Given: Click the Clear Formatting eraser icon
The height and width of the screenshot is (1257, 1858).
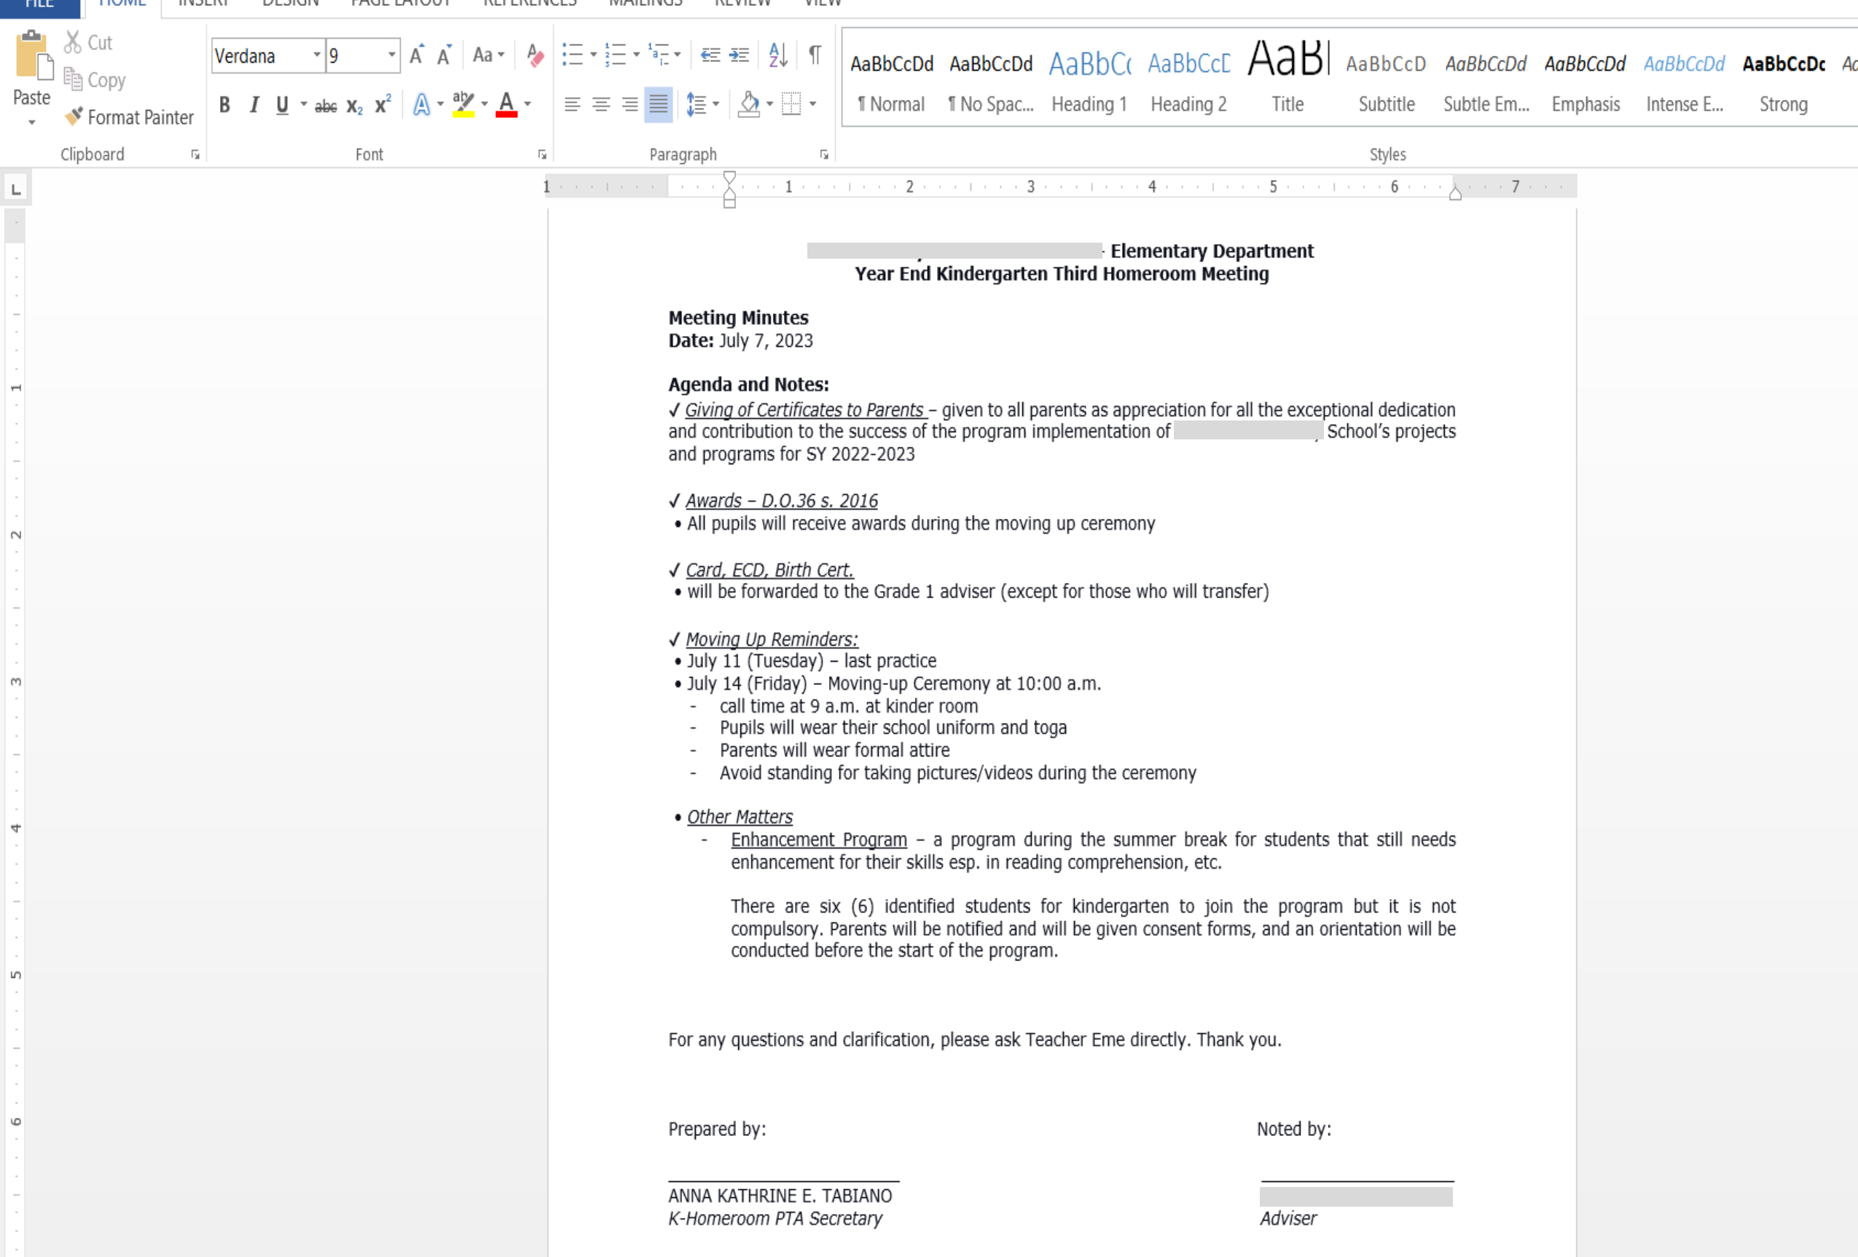Looking at the screenshot, I should [x=535, y=55].
